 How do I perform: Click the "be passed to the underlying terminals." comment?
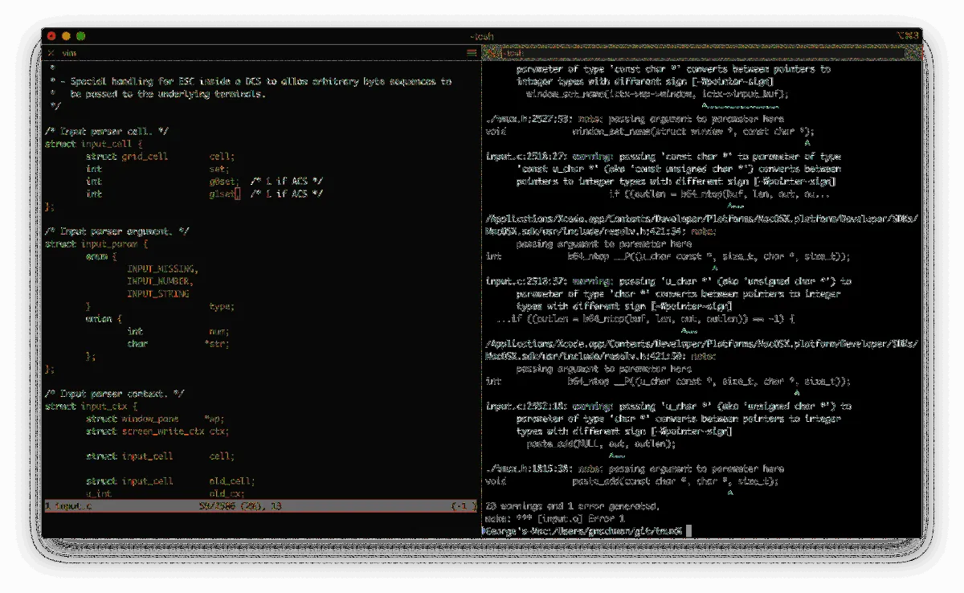click(x=167, y=94)
